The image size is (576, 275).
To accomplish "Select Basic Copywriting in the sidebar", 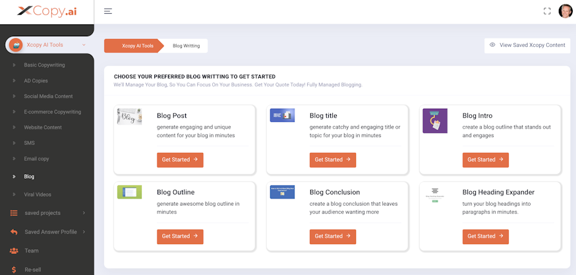I will click(x=44, y=65).
